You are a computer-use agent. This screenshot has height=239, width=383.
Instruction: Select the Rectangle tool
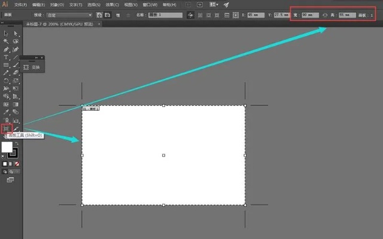click(x=6, y=65)
